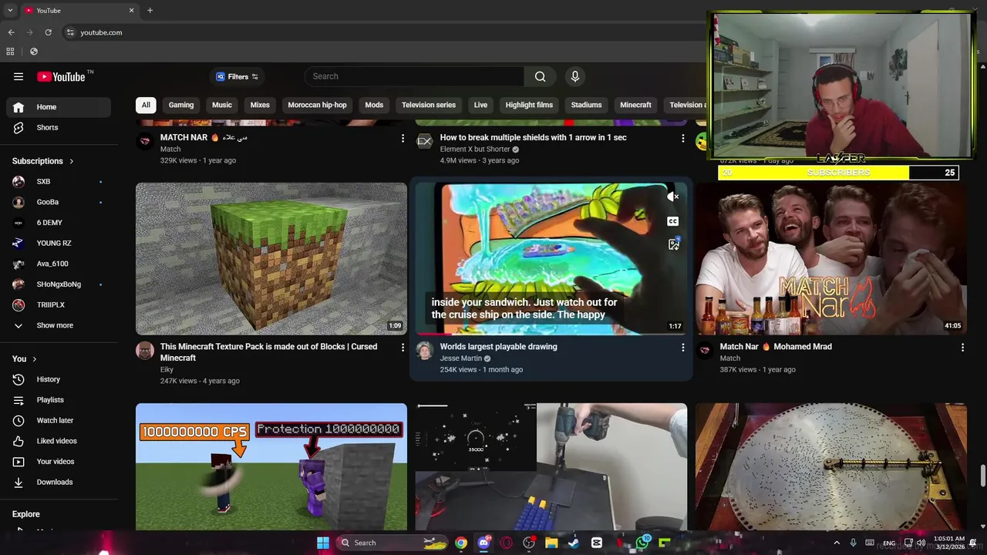Open 'Worlds largest playable drawing' title
The width and height of the screenshot is (987, 555).
point(498,347)
